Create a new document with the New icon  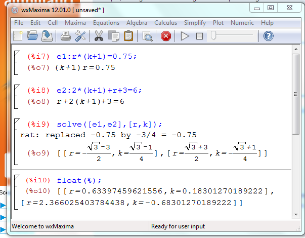pyautogui.click(x=18, y=36)
